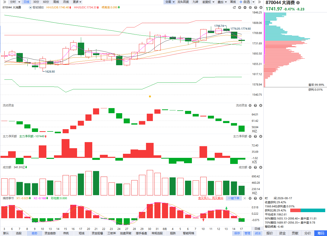
Task: Switch to 月线 monthly chart
Action: [x=66, y=2]
